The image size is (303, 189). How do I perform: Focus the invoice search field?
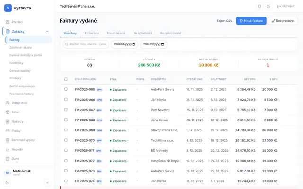pyautogui.click(x=86, y=44)
